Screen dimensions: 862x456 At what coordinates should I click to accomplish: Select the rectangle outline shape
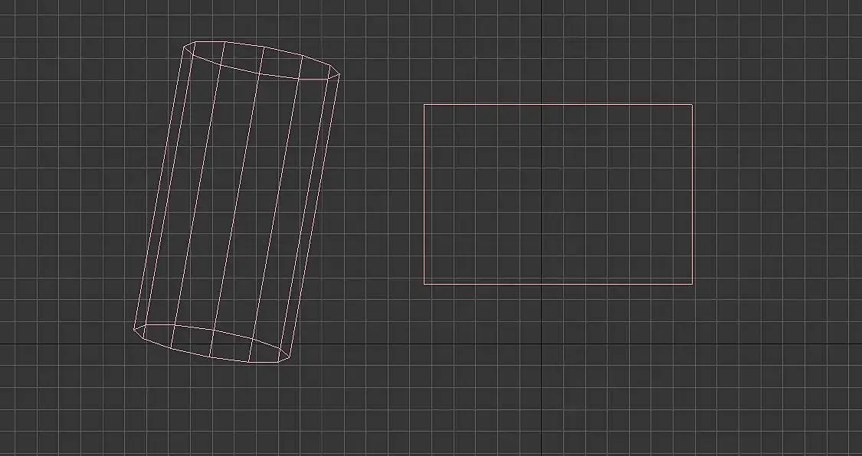point(558,194)
